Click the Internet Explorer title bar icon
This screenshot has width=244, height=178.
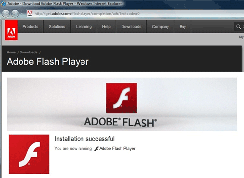[3, 4]
